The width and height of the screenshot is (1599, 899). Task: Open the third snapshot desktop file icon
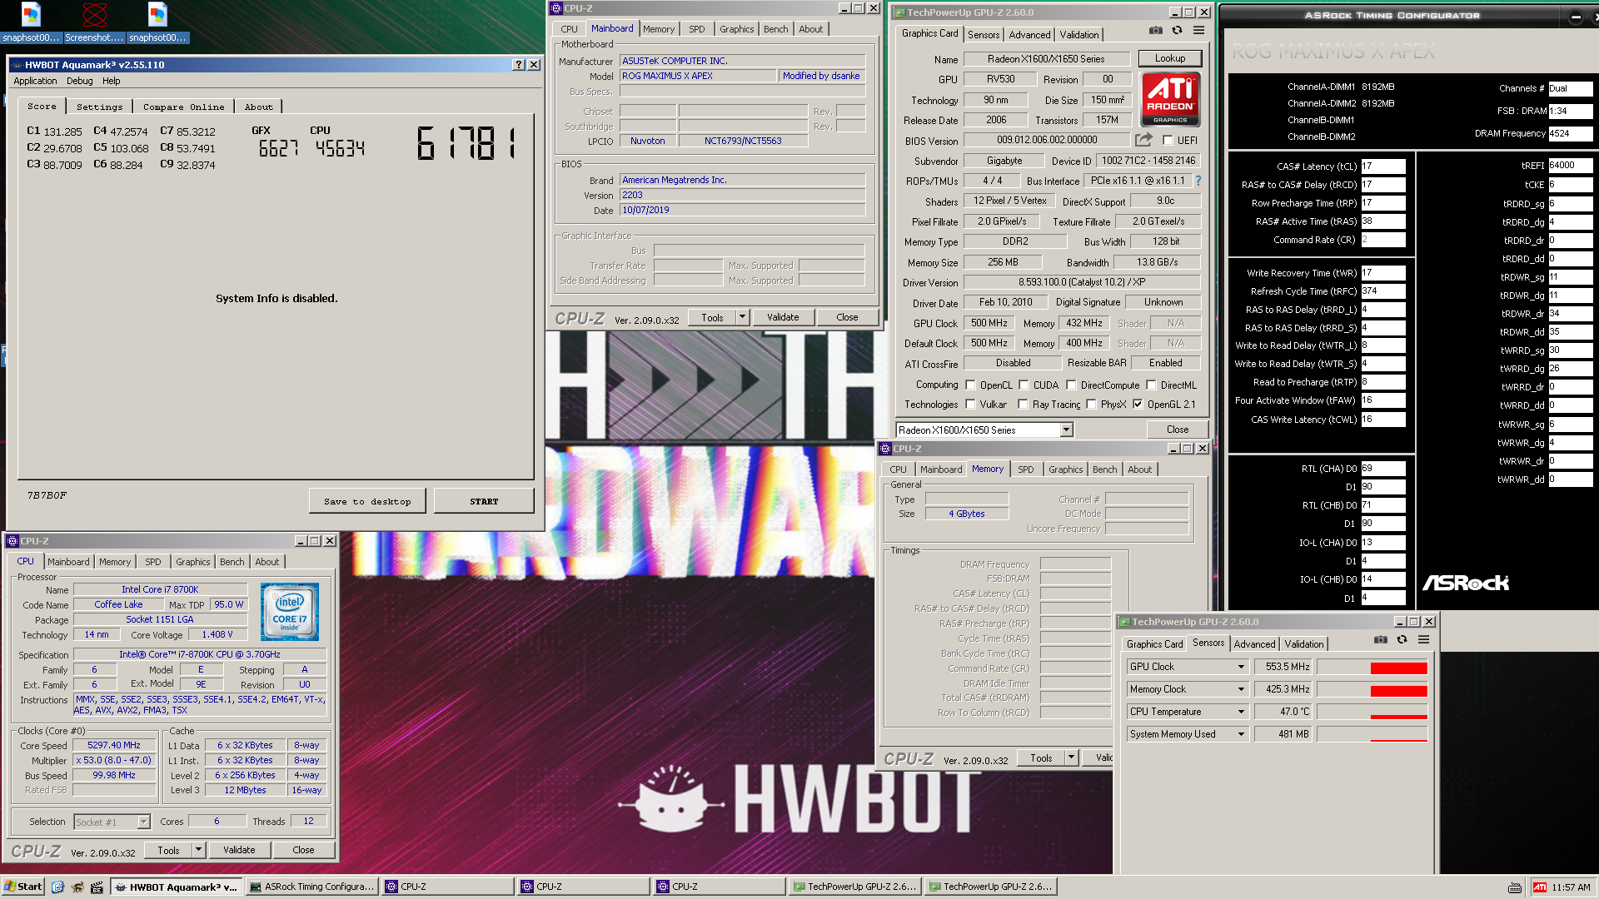click(x=157, y=22)
